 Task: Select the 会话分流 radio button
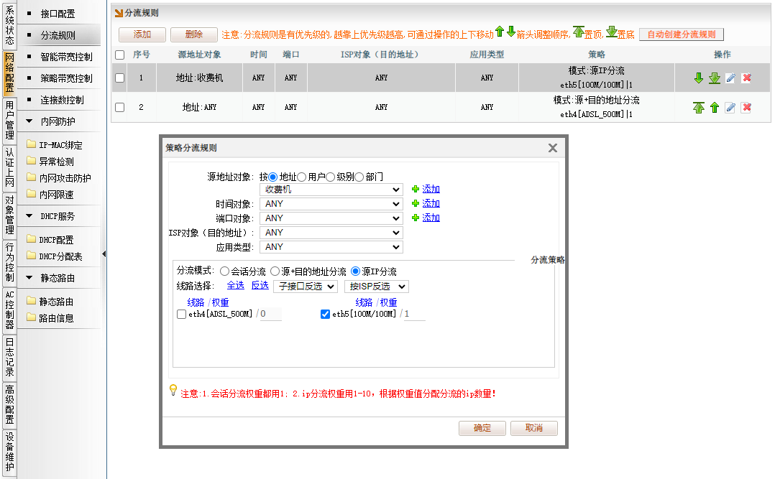(x=225, y=271)
